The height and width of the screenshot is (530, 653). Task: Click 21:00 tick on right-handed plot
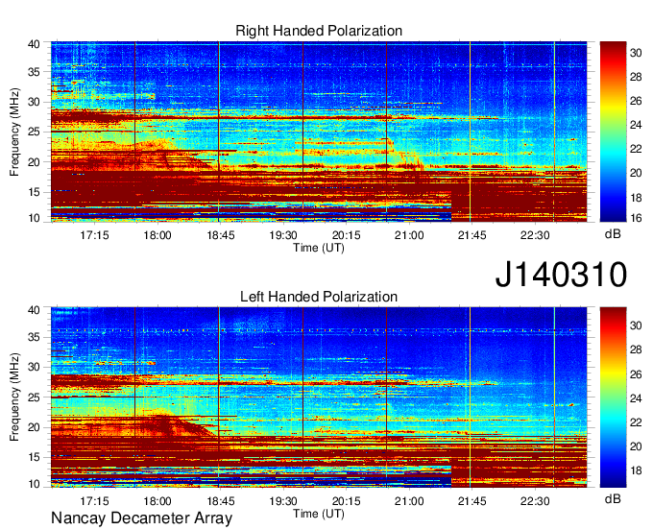409,235
